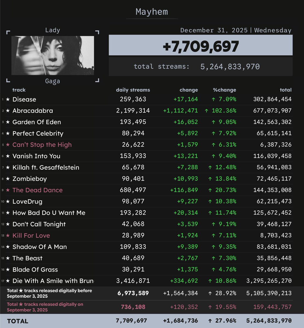Click the star next to Perfect Celebrity
This screenshot has width=304, height=328.
pyautogui.click(x=8, y=133)
